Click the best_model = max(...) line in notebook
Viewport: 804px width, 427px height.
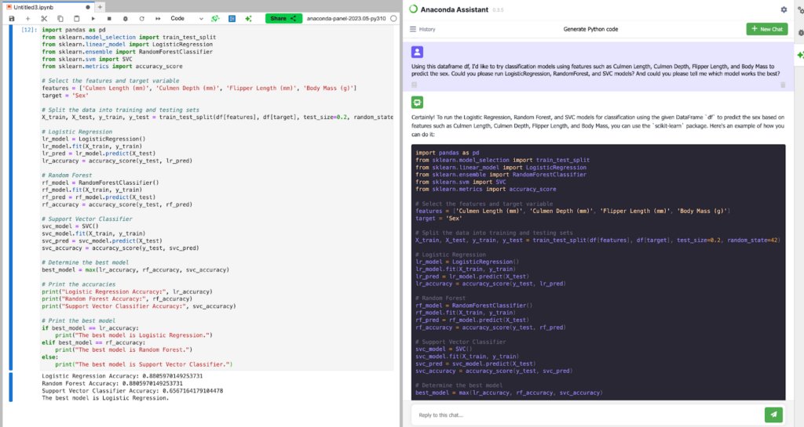point(135,270)
